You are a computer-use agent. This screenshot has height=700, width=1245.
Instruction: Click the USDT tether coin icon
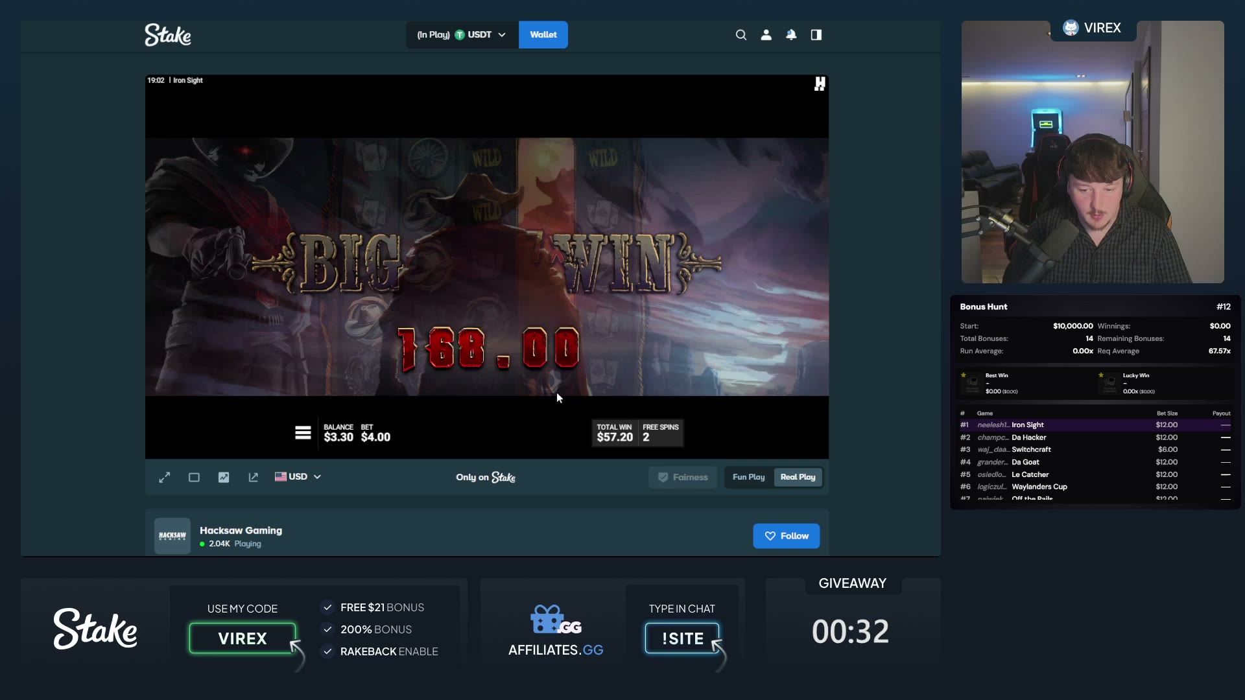coord(460,35)
